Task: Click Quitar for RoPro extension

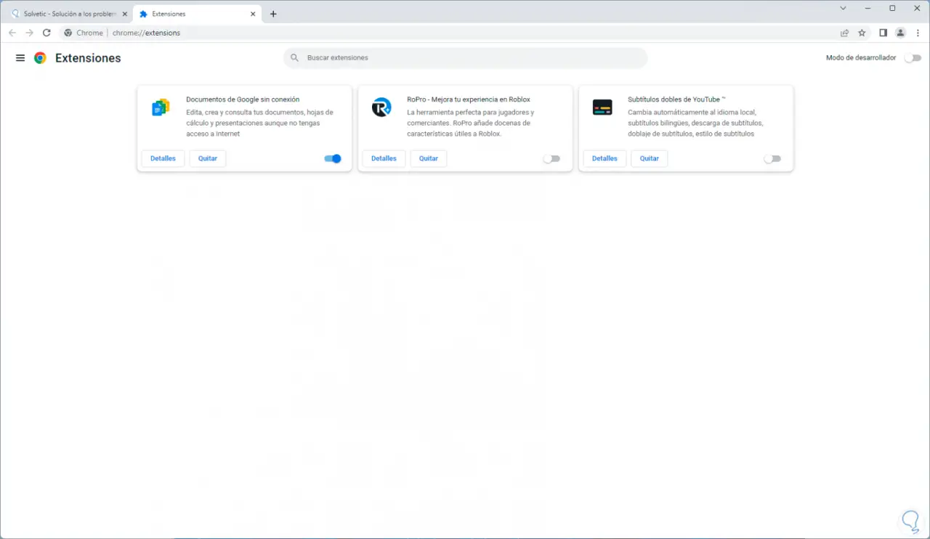Action: pos(429,158)
